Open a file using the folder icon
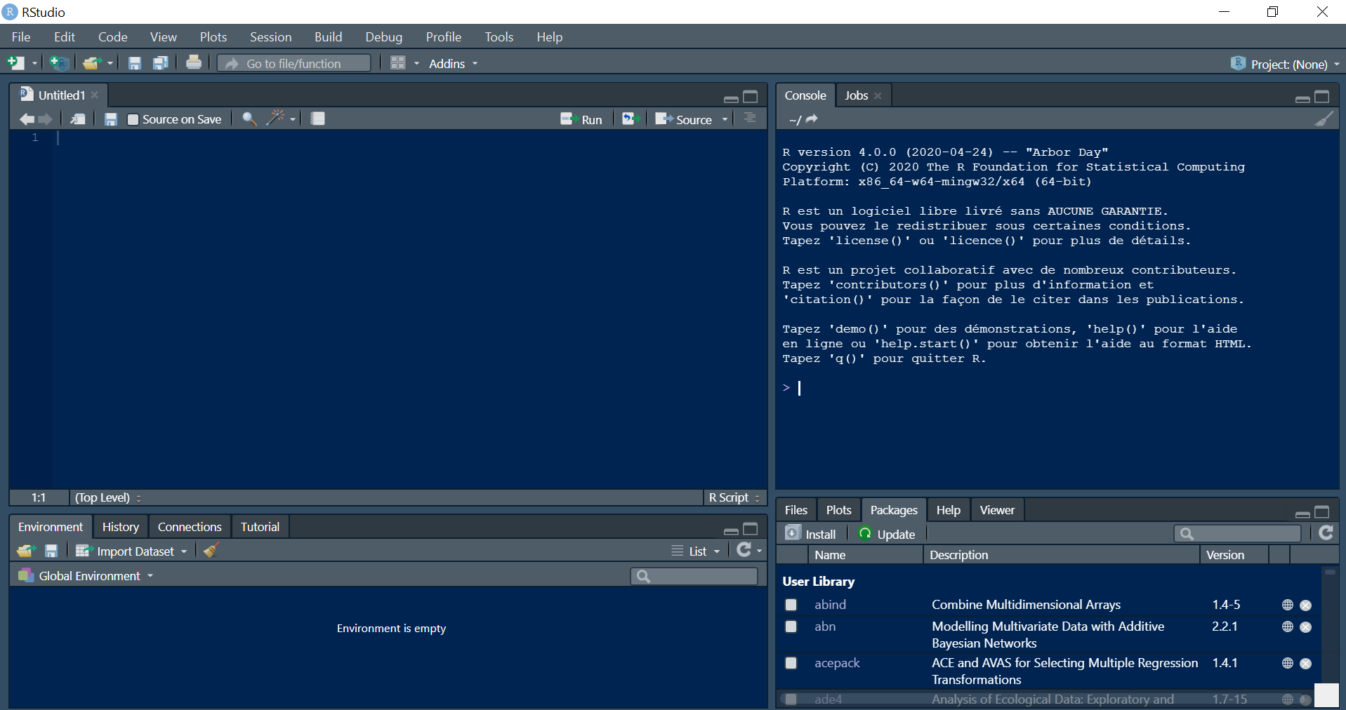The image size is (1346, 710). click(x=92, y=62)
